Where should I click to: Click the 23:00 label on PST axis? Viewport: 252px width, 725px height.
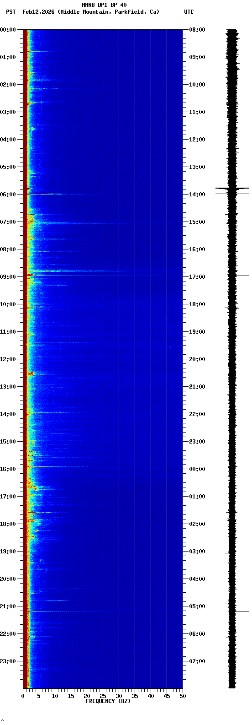click(x=8, y=661)
